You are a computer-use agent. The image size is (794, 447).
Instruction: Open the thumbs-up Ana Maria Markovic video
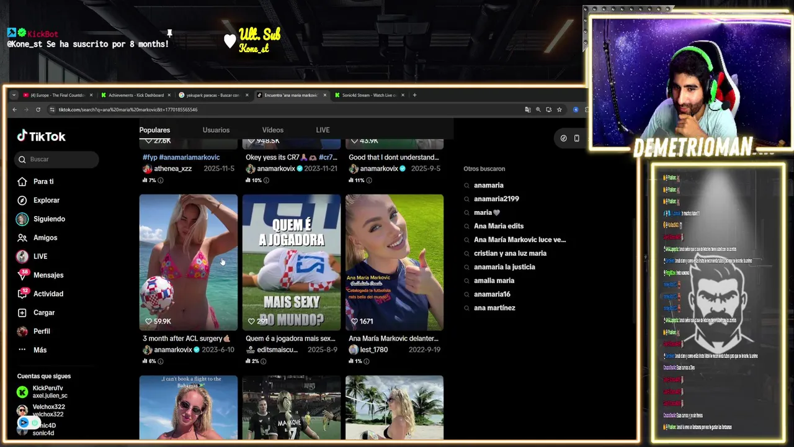394,262
